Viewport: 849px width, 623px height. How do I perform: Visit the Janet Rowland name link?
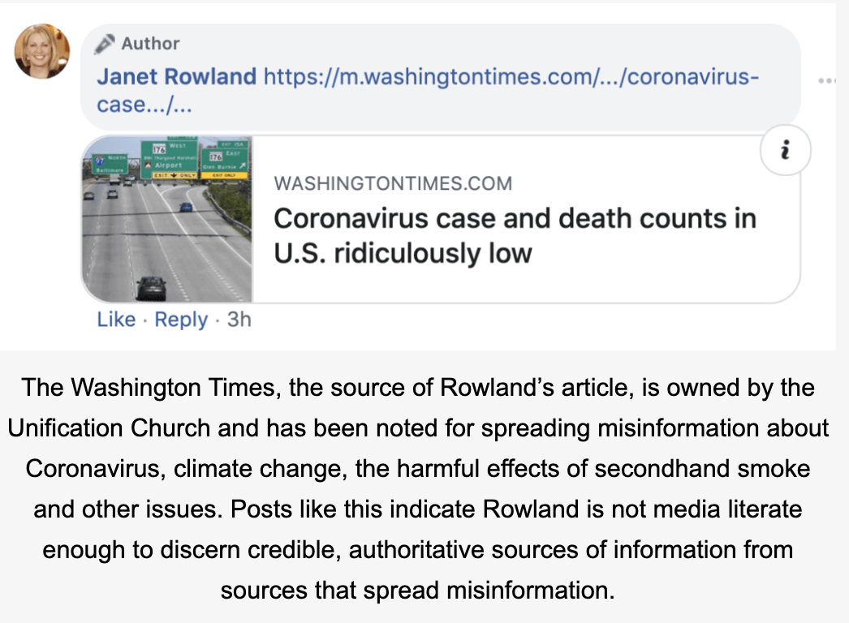[176, 76]
